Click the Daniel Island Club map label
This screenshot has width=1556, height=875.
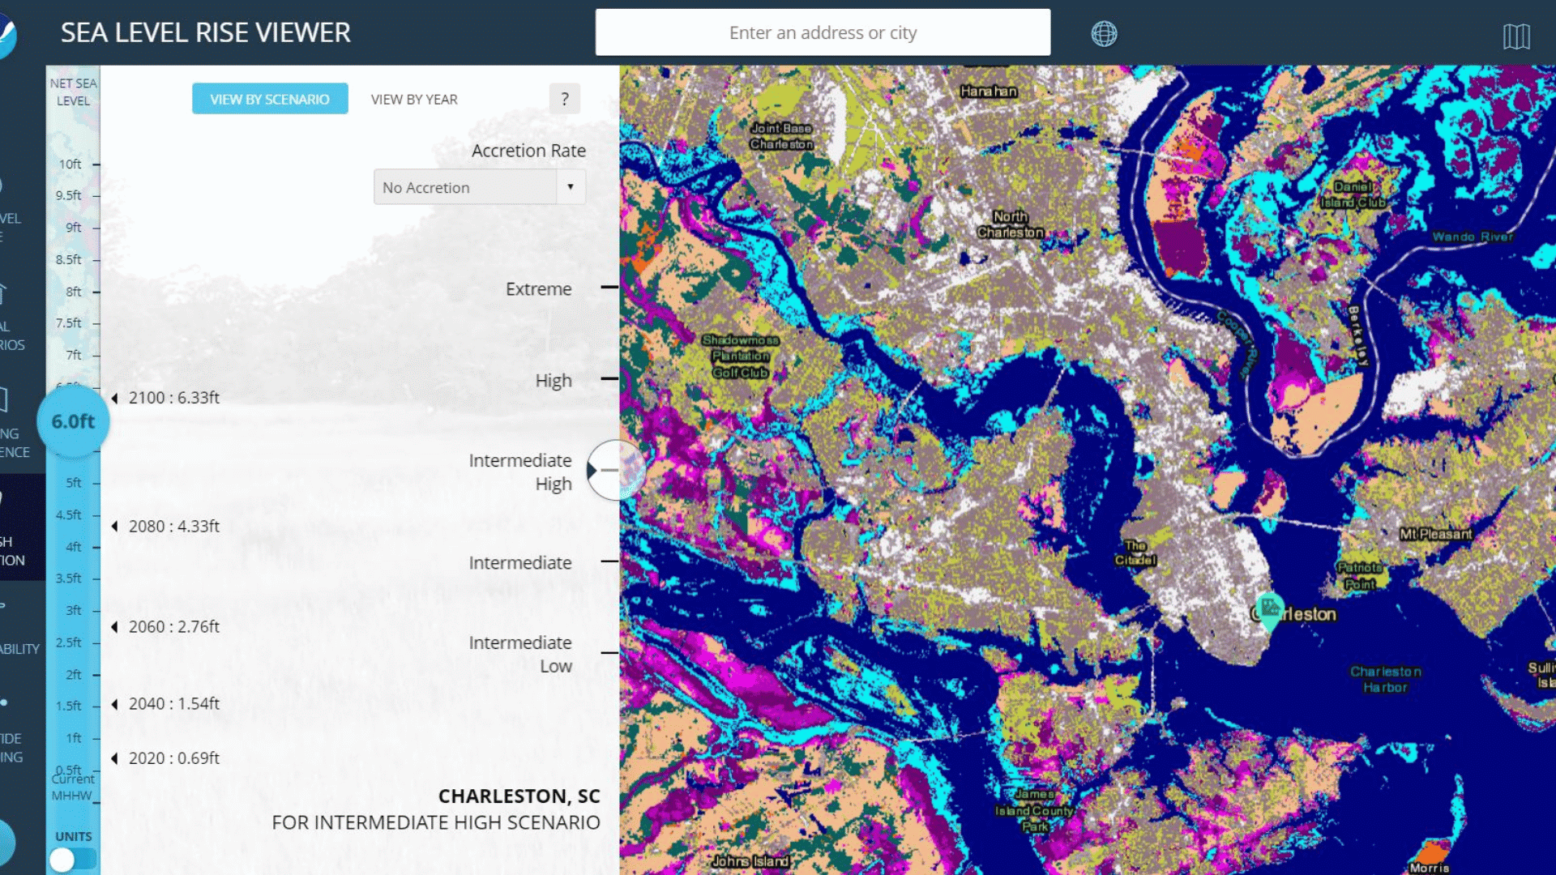1353,194
